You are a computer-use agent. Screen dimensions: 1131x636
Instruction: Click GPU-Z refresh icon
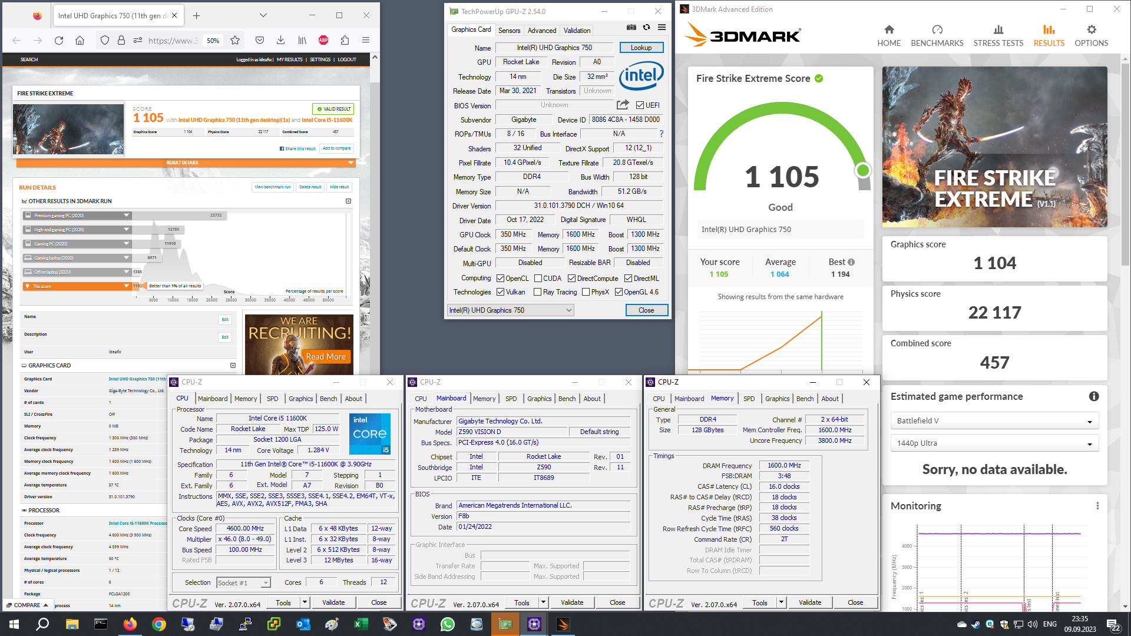[646, 27]
